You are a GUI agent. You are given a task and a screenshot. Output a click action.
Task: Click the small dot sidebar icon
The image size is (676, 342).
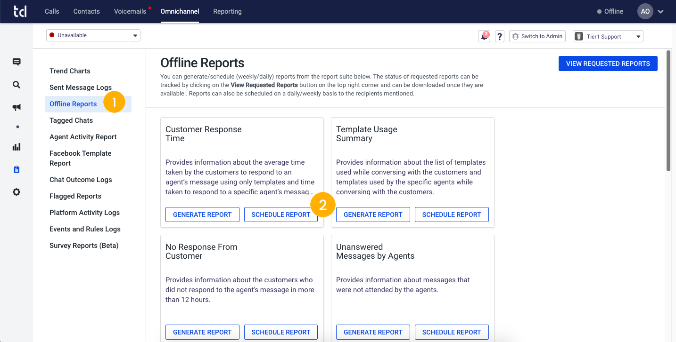[x=17, y=127]
